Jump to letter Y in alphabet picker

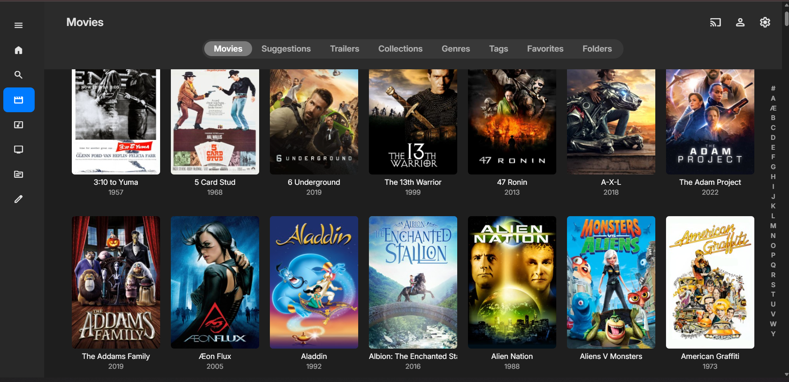773,334
